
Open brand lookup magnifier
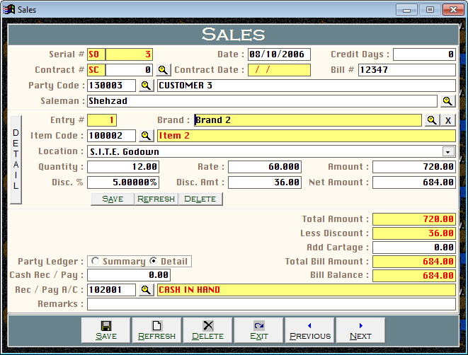point(432,120)
